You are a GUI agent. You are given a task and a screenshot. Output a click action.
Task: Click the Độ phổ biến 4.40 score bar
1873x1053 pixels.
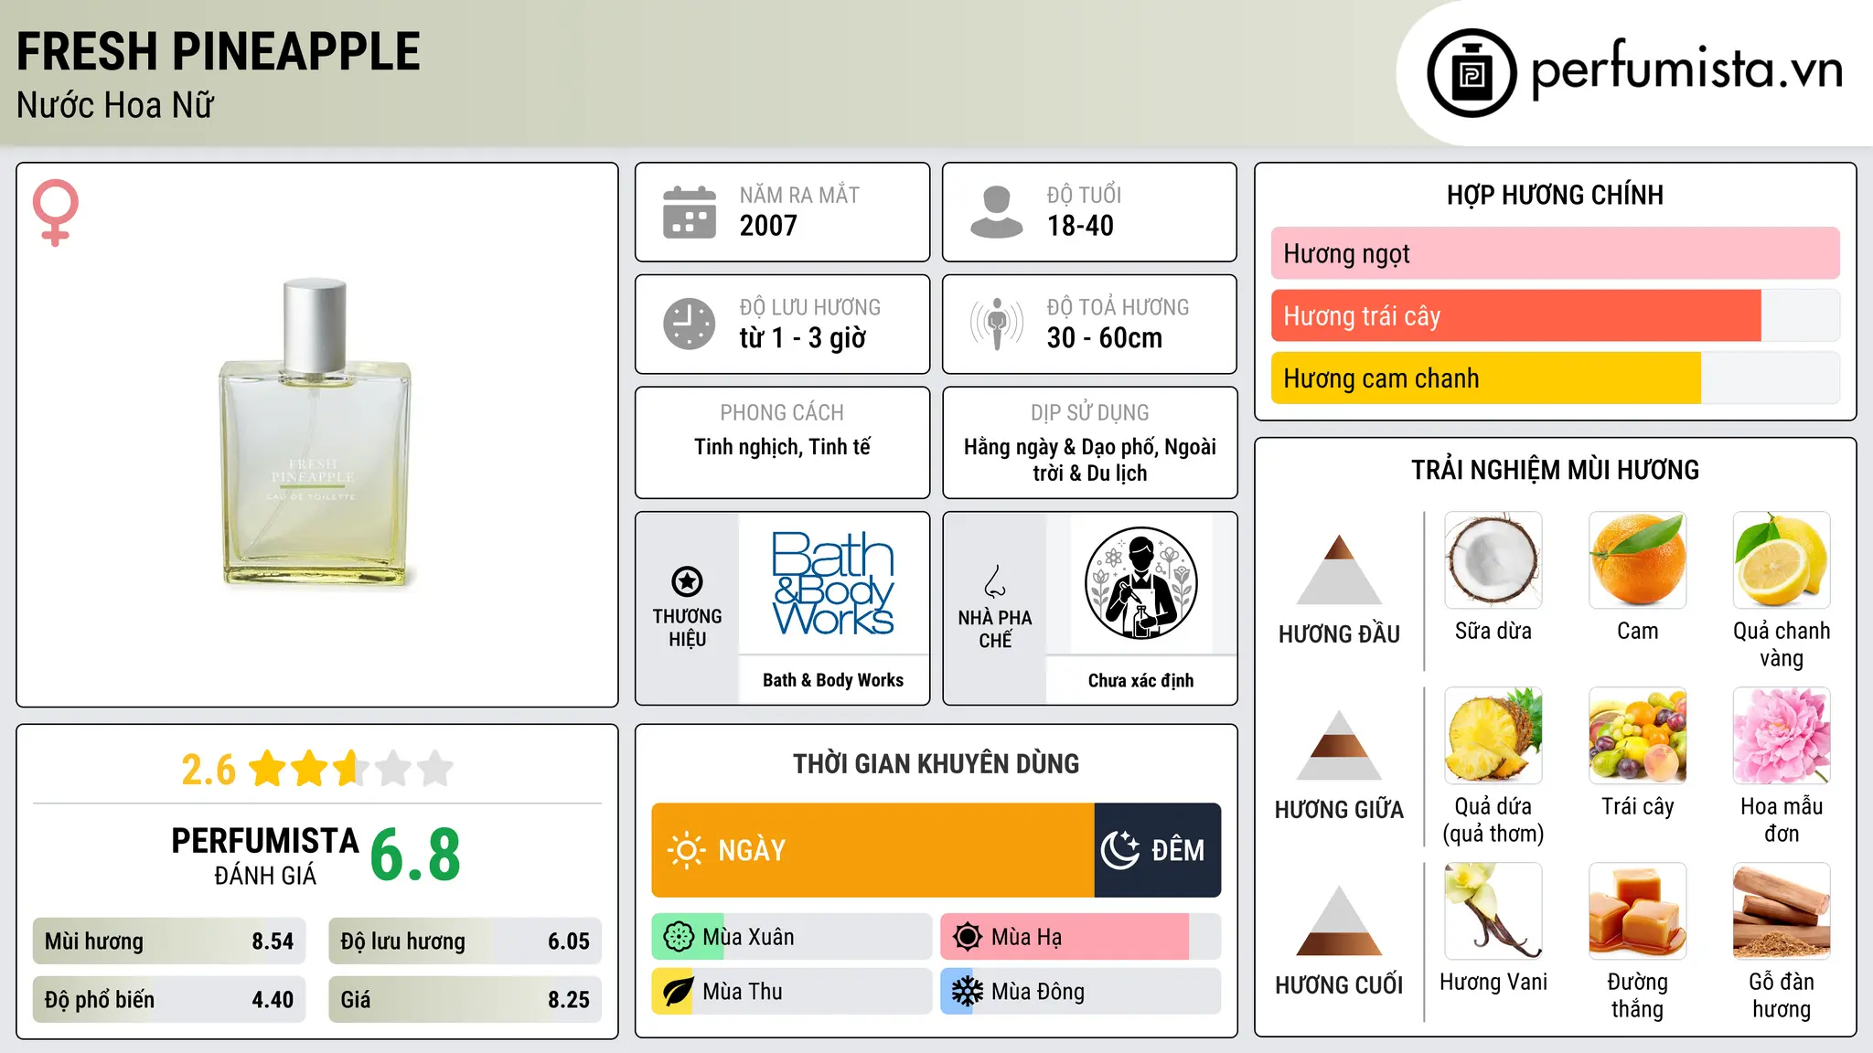click(169, 1000)
